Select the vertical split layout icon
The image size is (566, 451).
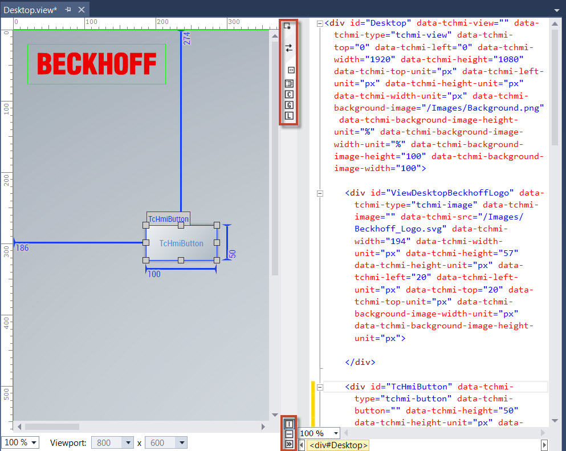point(289,424)
